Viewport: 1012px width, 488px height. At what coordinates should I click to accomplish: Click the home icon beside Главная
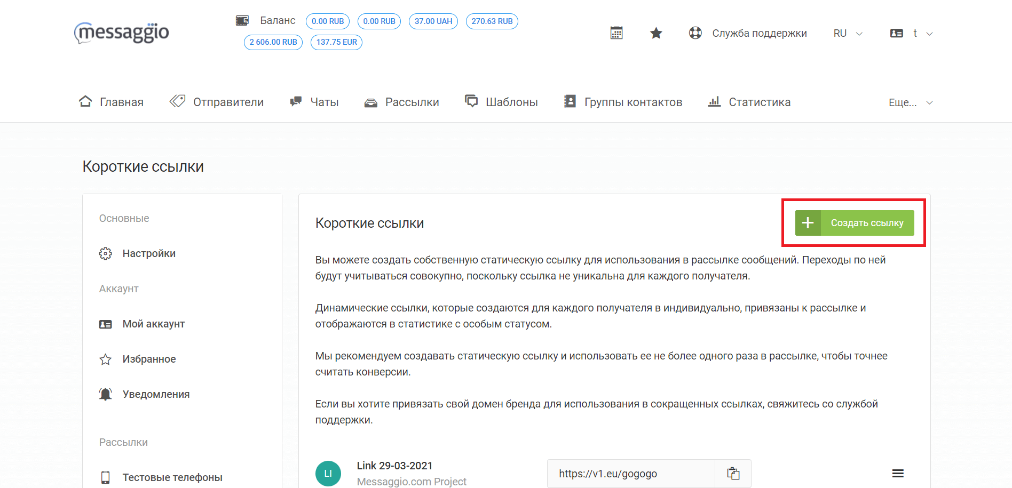point(85,101)
